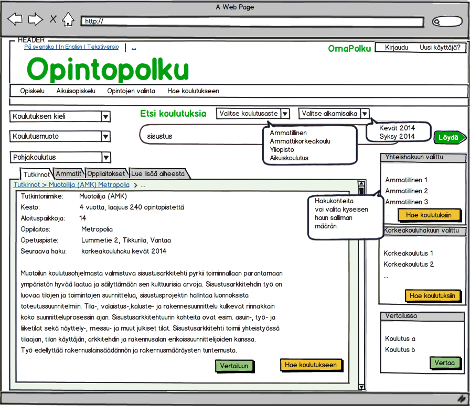Open the Aikuisopiskelu menu
Screen dimensions: 470x406
76,91
